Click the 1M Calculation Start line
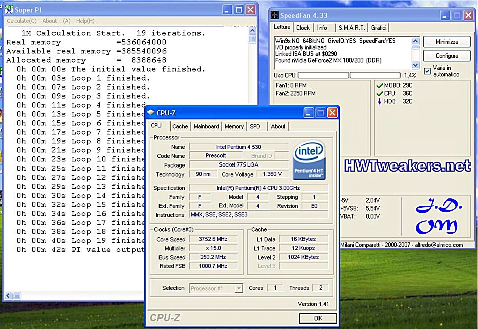This screenshot has width=478, height=329. [113, 33]
